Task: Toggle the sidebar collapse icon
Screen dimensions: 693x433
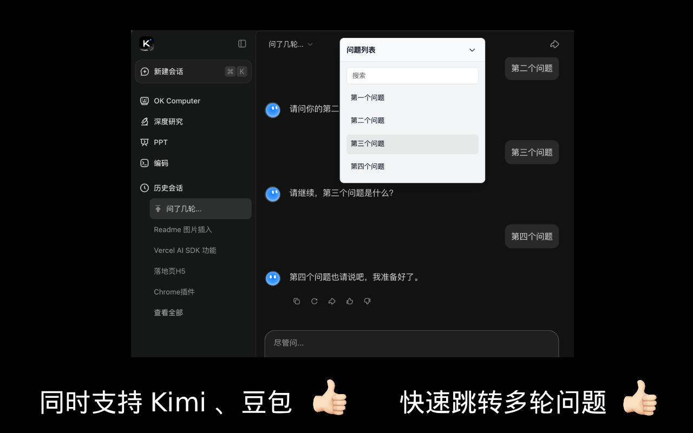Action: 242,44
